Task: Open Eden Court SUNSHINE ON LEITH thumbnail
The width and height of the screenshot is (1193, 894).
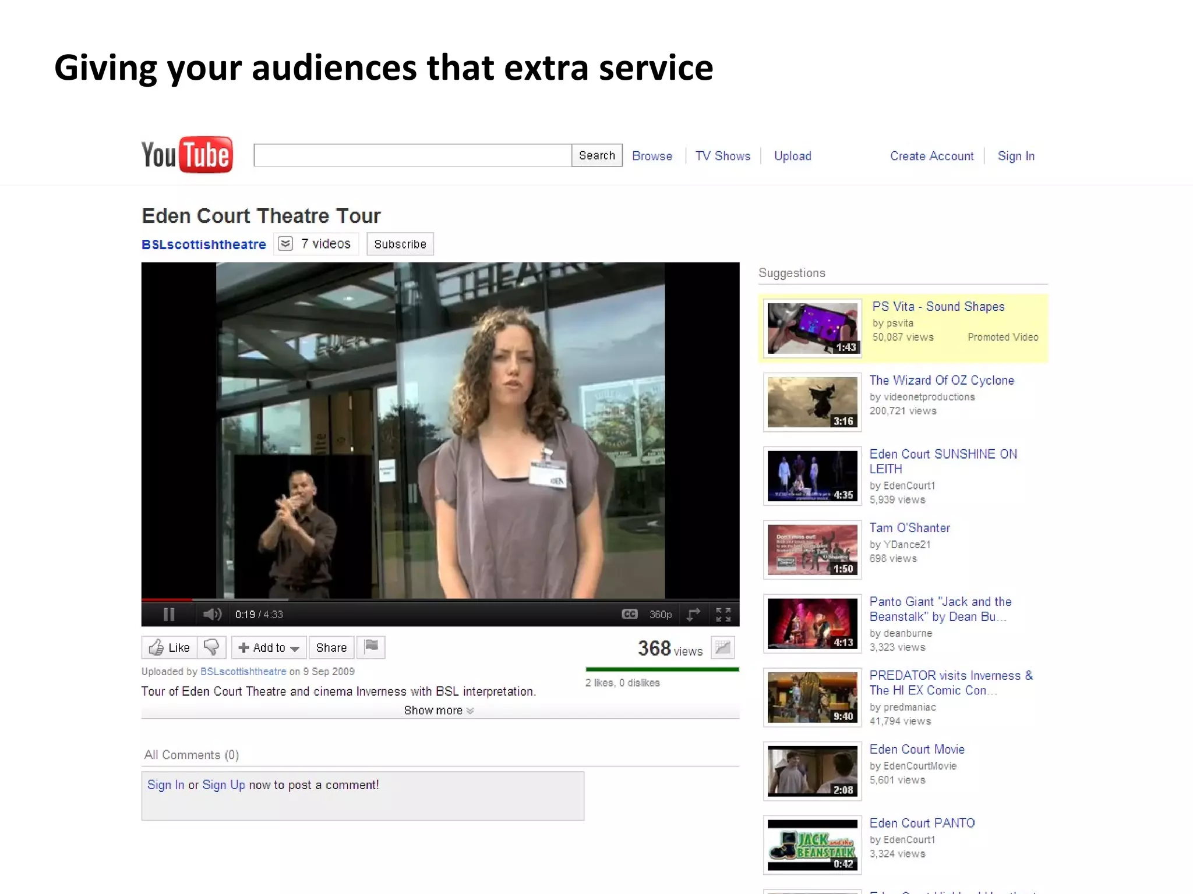Action: [813, 476]
